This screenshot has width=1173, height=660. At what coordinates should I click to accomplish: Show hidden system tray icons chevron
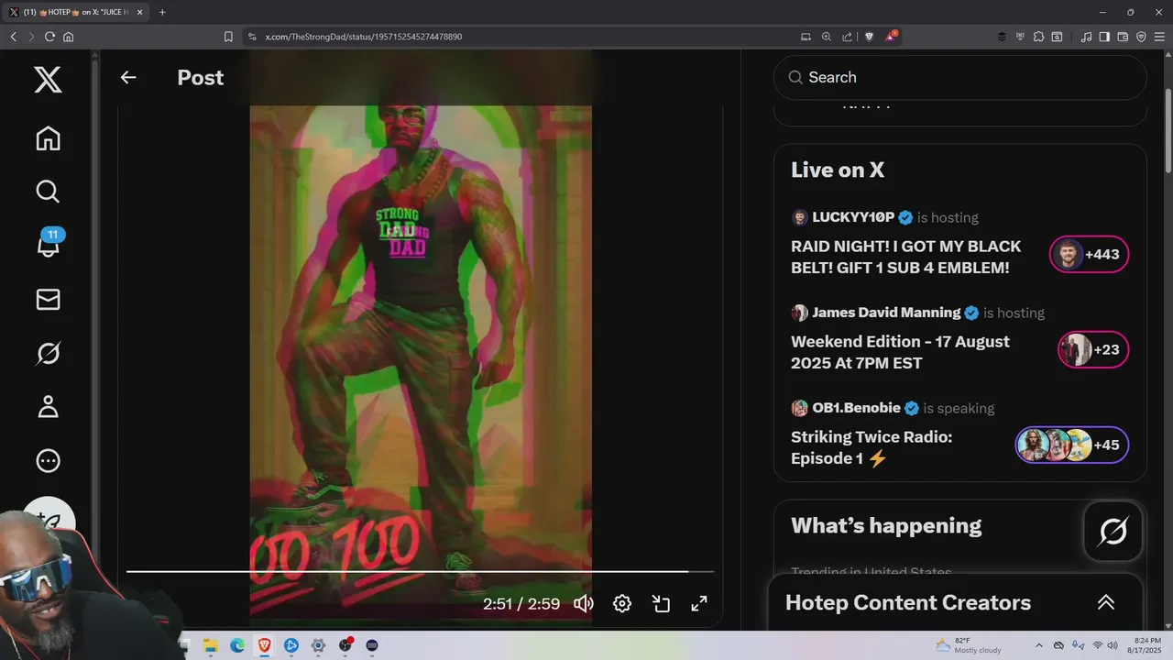(1038, 645)
